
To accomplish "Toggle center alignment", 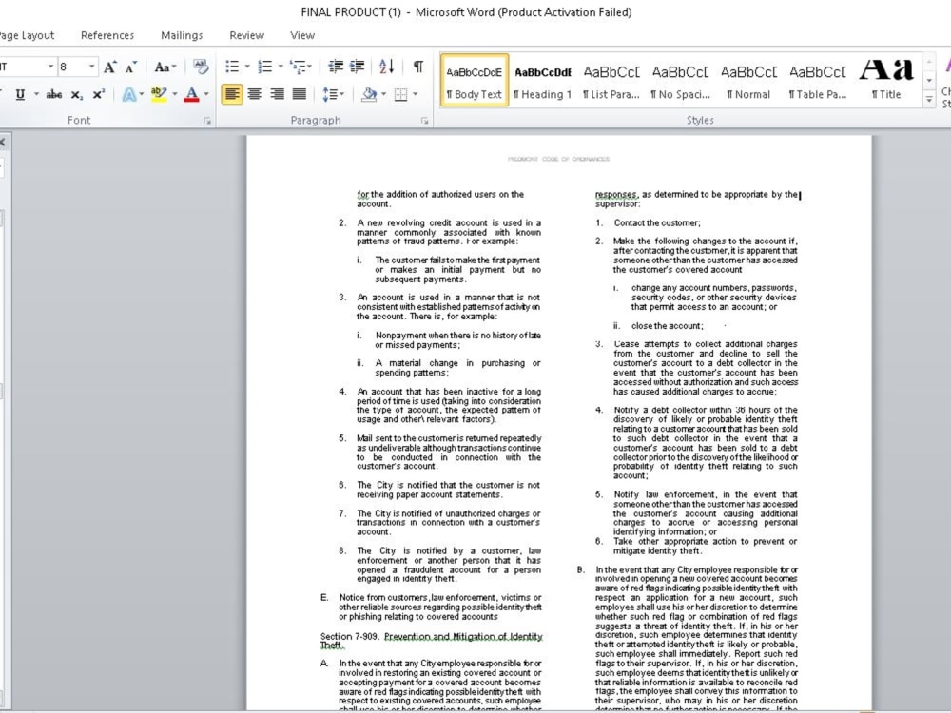I will (255, 94).
